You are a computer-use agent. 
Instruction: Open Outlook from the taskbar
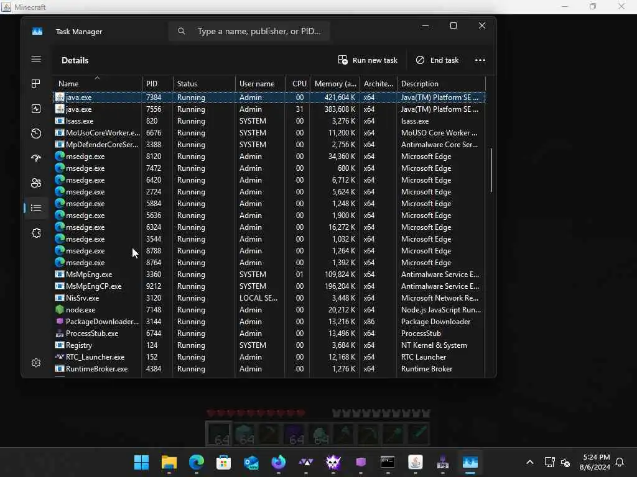coord(251,462)
